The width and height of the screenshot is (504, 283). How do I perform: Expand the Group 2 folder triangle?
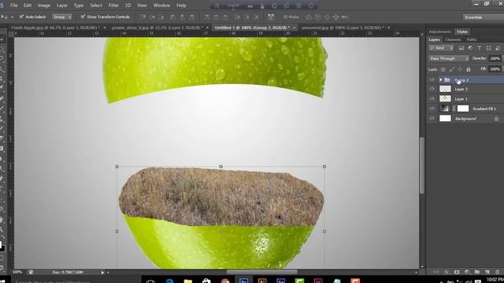(x=441, y=79)
